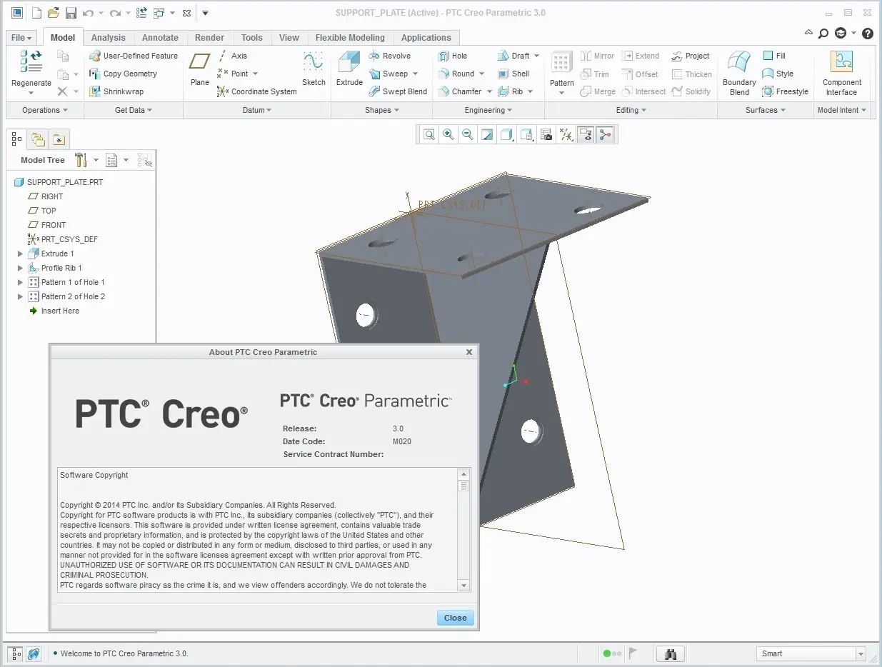This screenshot has height=667, width=882.
Task: Go to the Flexible Modeling tab
Action: [x=350, y=38]
